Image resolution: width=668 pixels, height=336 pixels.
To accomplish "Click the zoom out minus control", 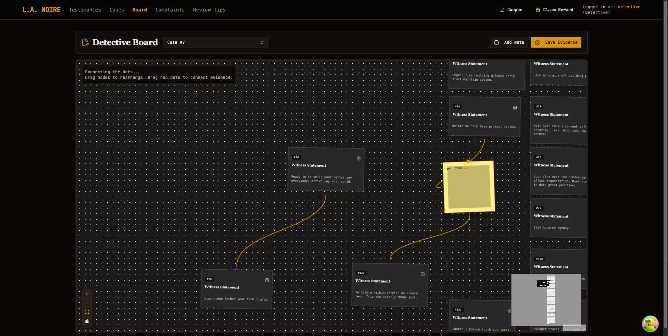I will pyautogui.click(x=87, y=303).
